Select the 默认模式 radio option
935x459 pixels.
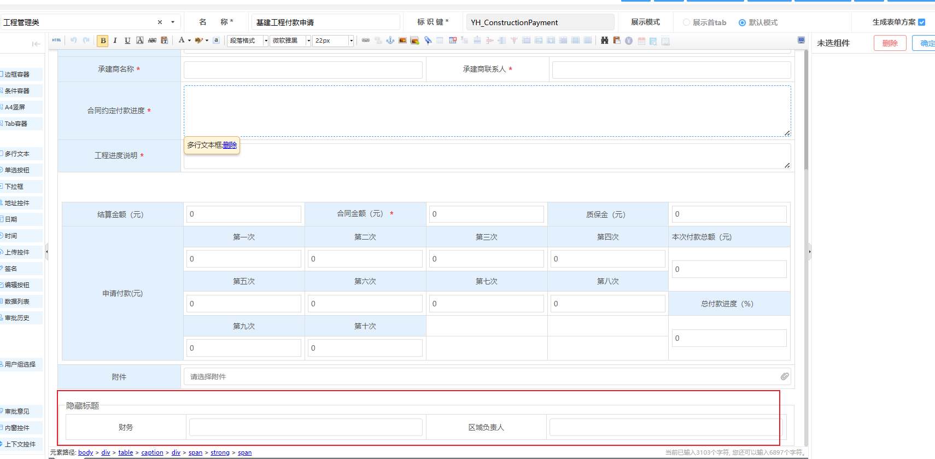pyautogui.click(x=742, y=22)
